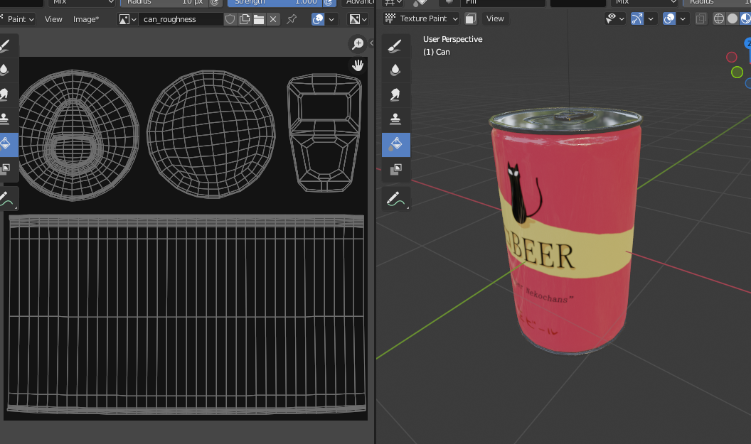
Task: Toggle fake user shield for can_roughness
Action: coord(230,19)
